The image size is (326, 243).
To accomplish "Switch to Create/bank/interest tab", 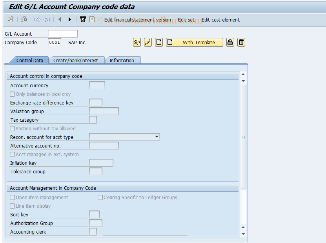I will (76, 60).
